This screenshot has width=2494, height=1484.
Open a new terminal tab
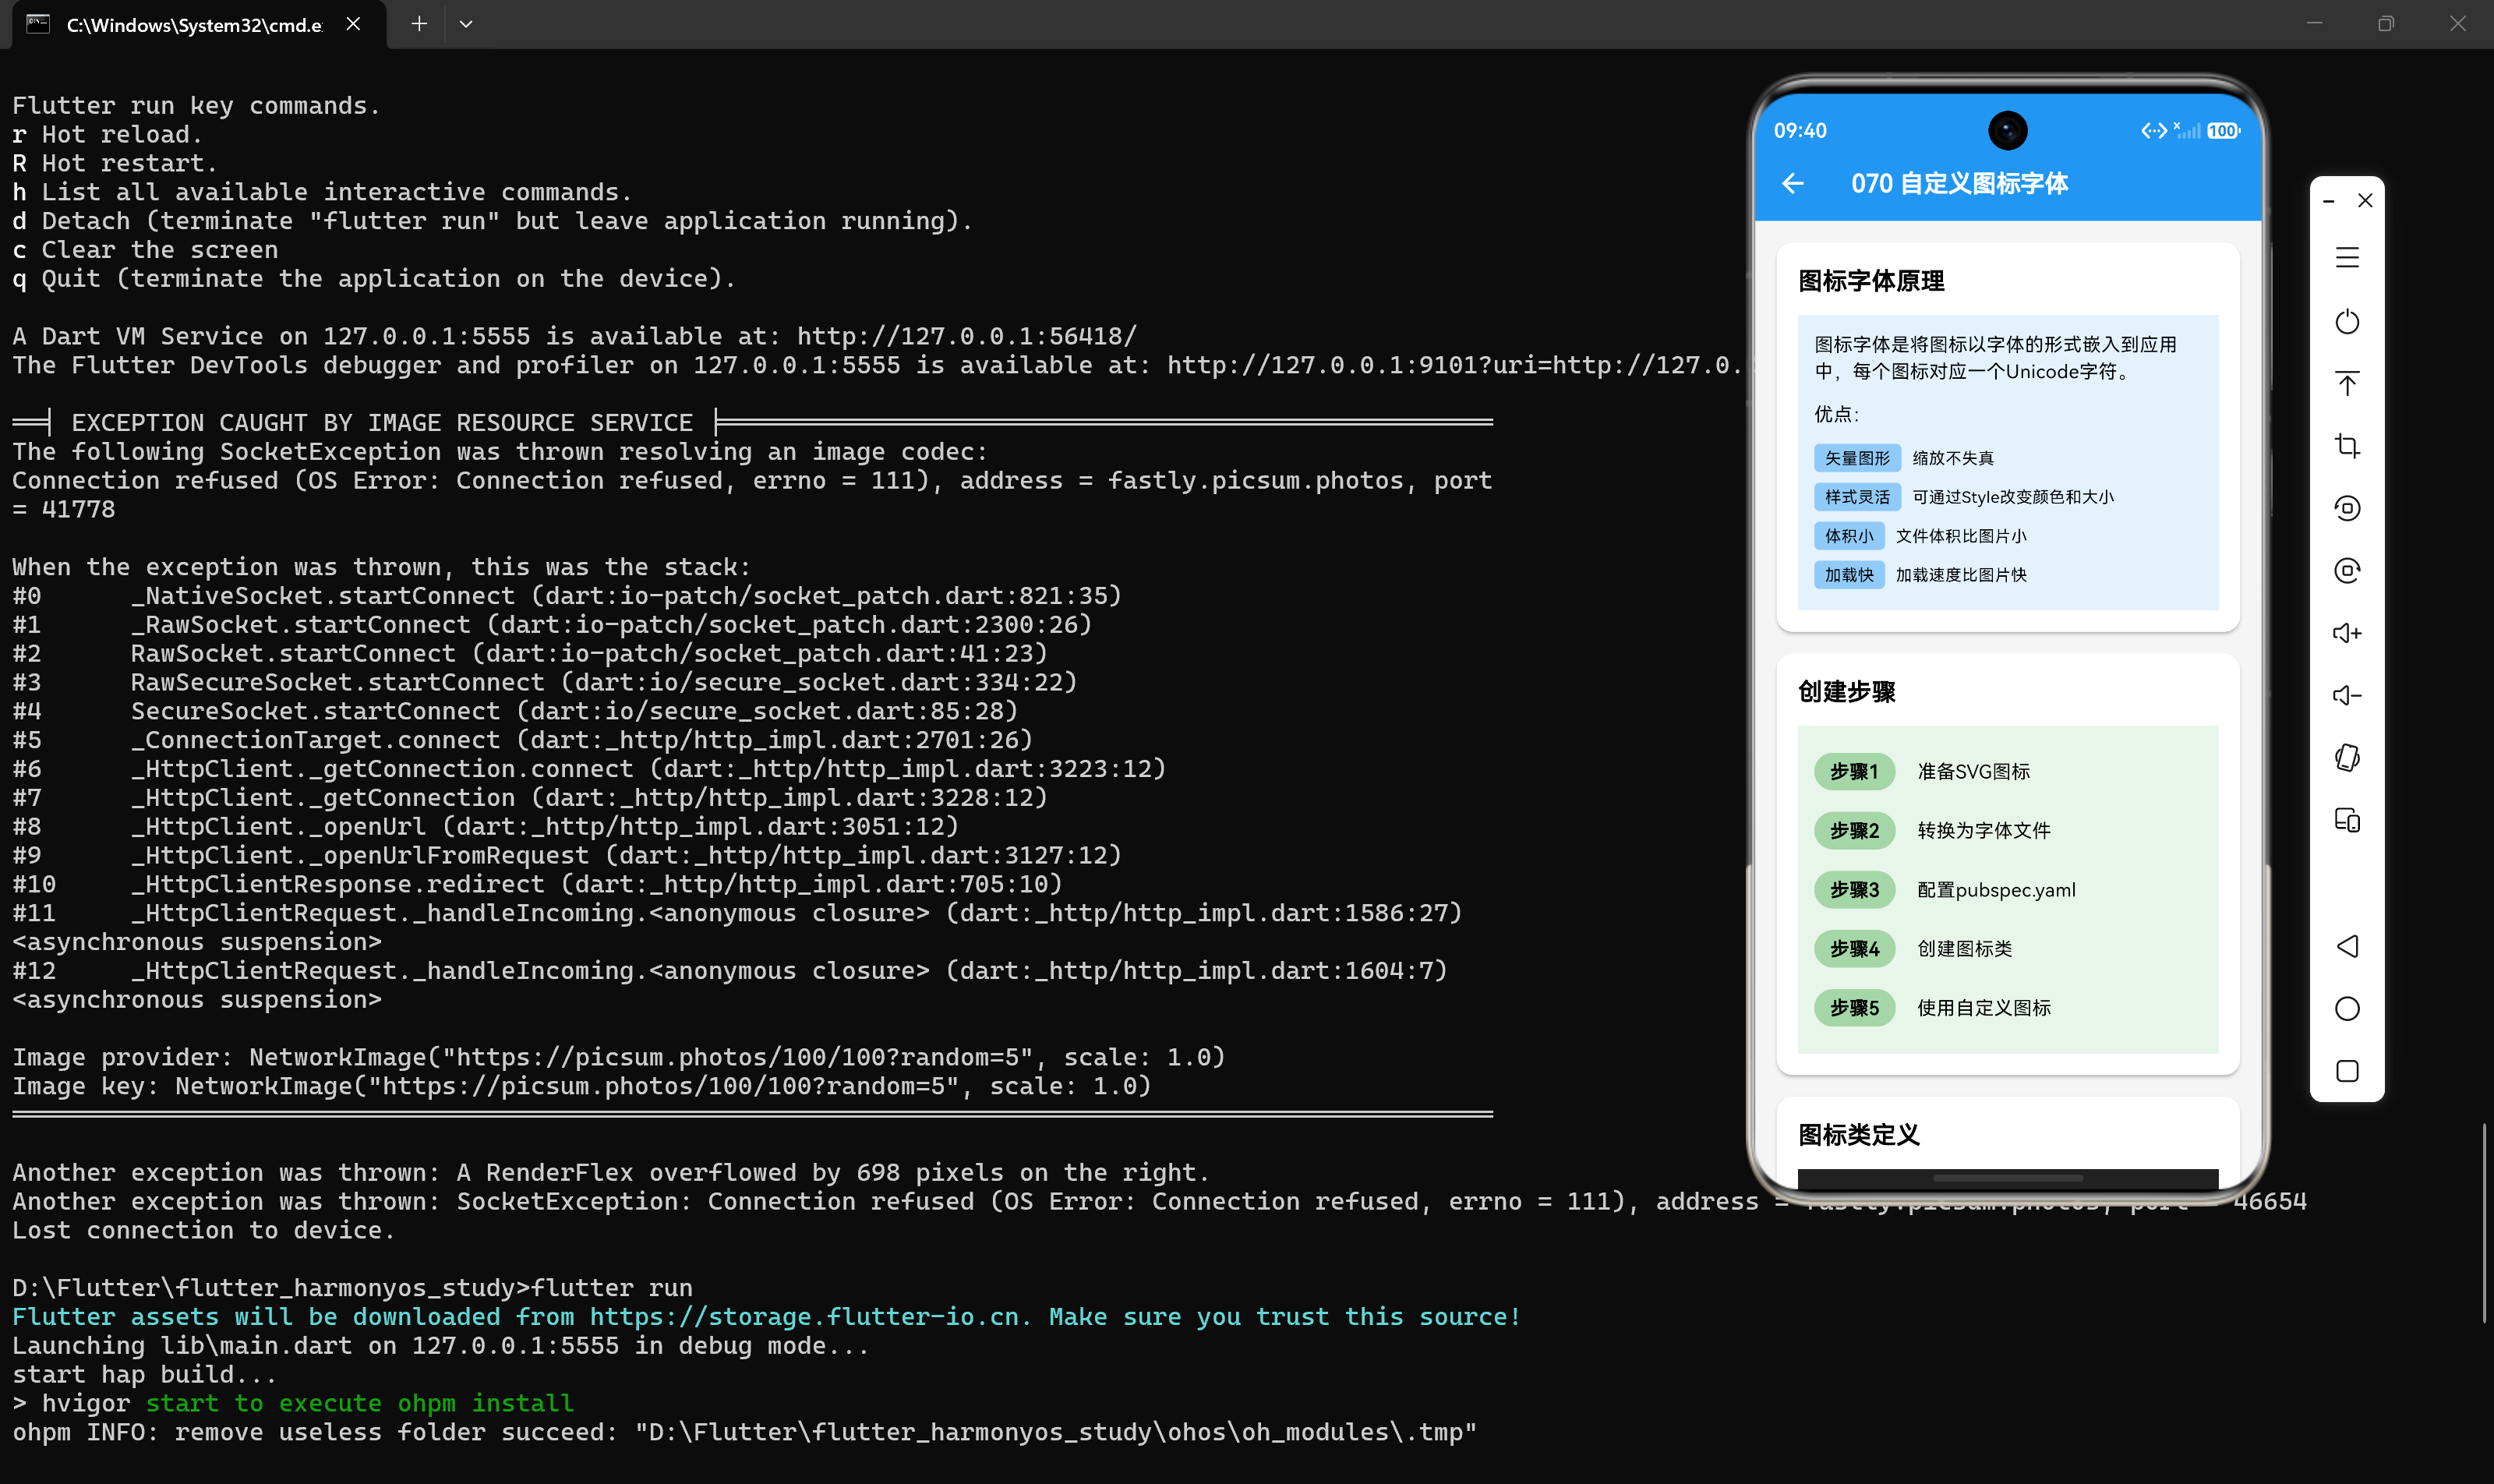click(x=419, y=24)
